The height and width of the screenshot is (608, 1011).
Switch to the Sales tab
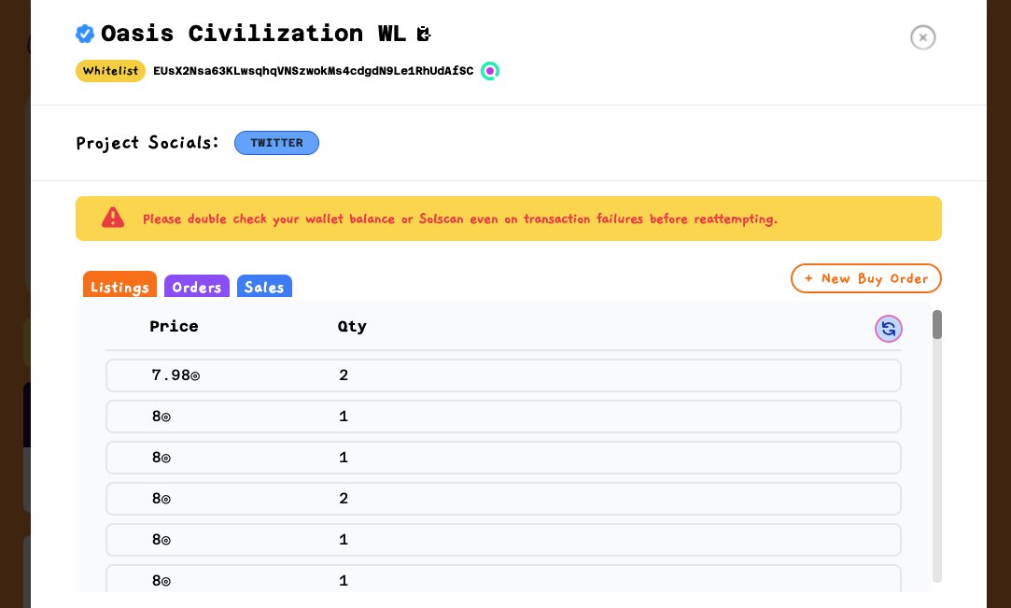264,287
